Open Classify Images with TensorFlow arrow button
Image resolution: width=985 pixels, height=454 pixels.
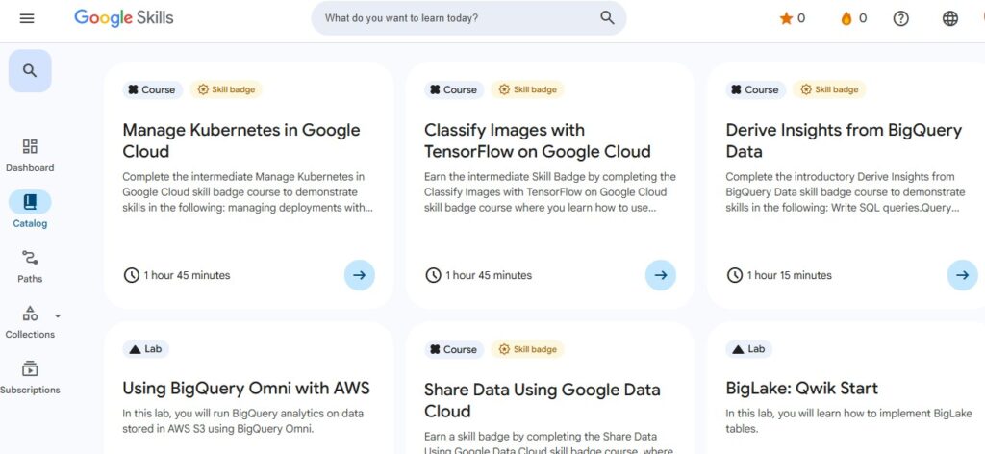point(660,275)
